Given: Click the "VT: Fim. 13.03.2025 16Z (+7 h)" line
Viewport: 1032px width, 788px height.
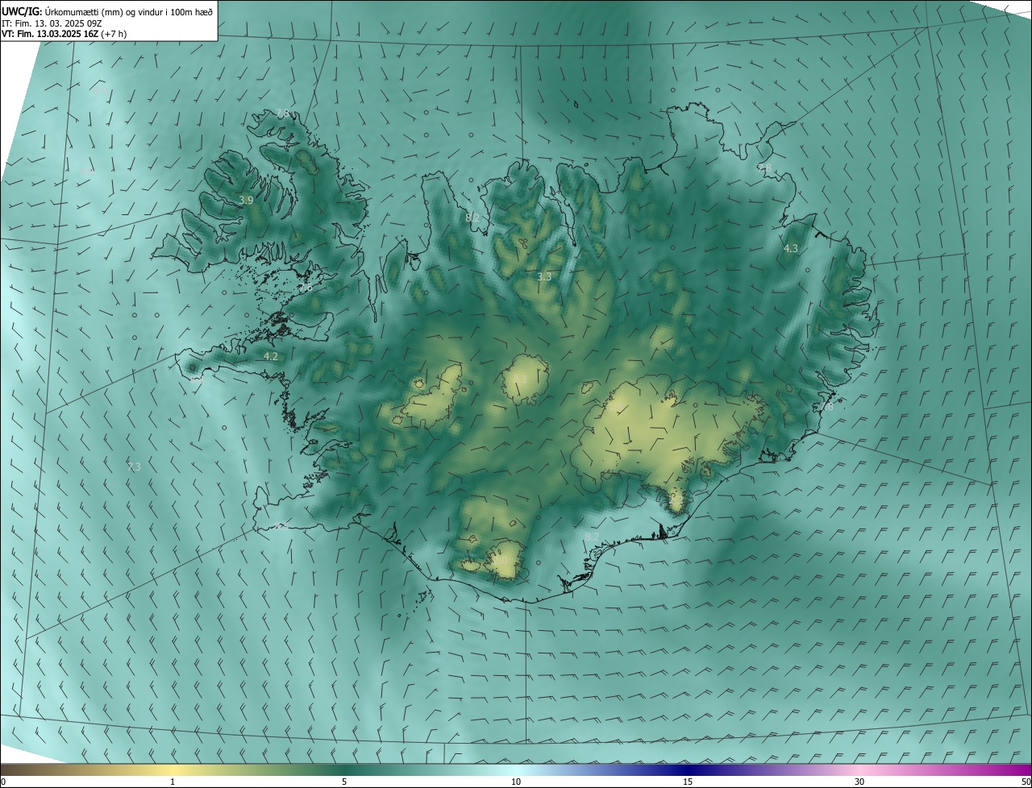Looking at the screenshot, I should click(x=64, y=34).
